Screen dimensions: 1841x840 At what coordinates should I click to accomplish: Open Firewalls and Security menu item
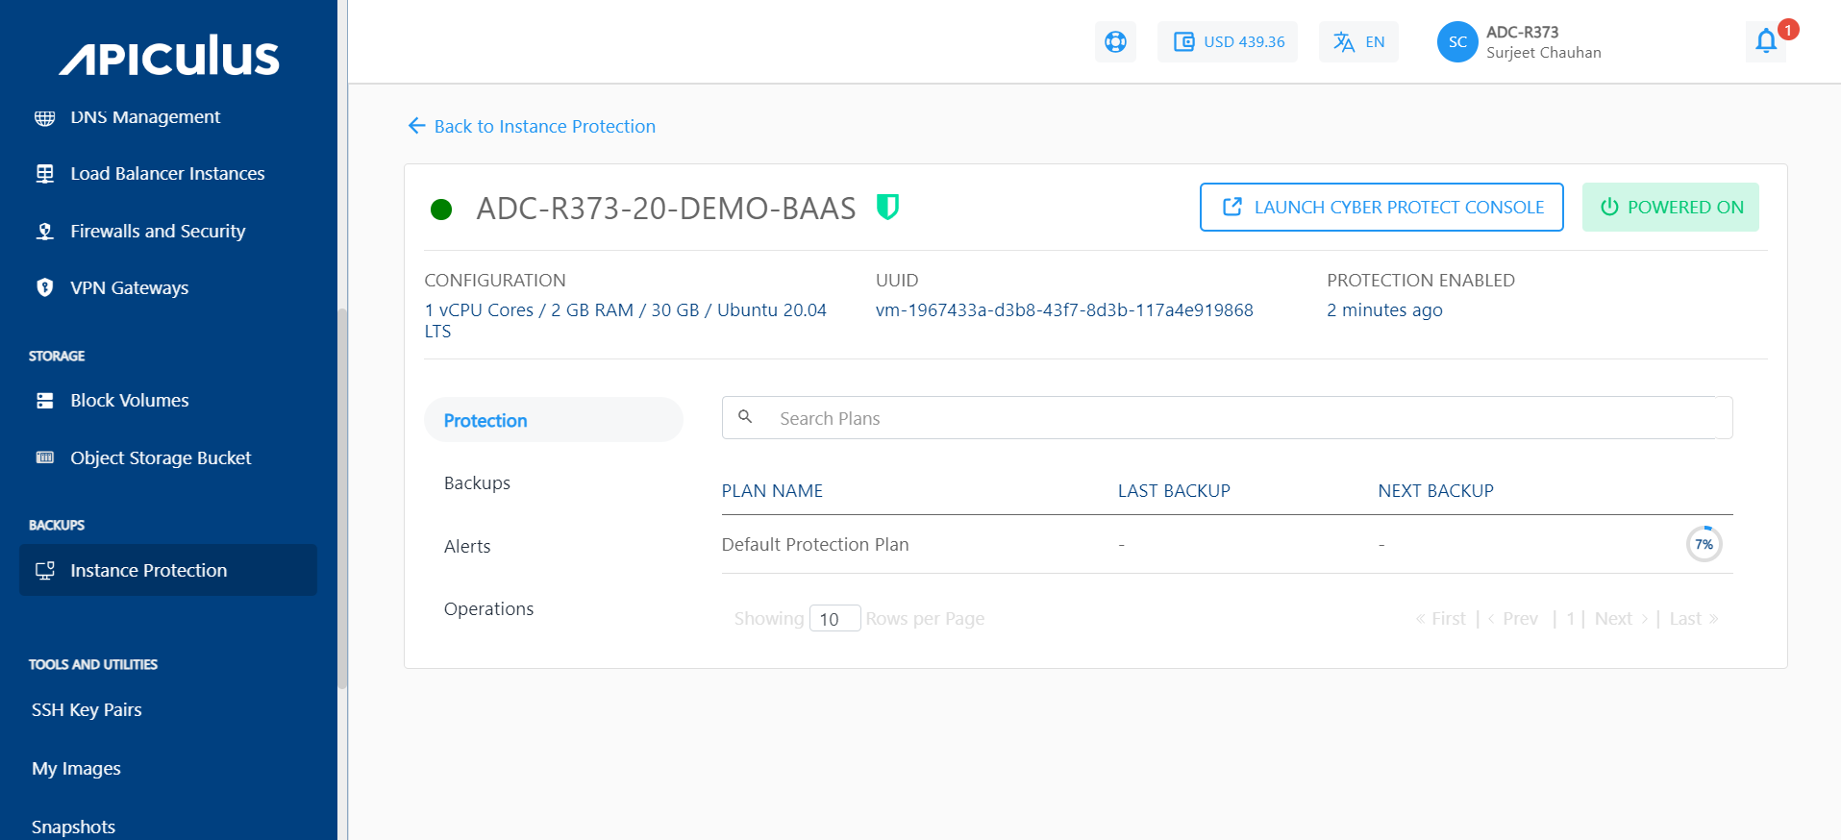pos(158,231)
